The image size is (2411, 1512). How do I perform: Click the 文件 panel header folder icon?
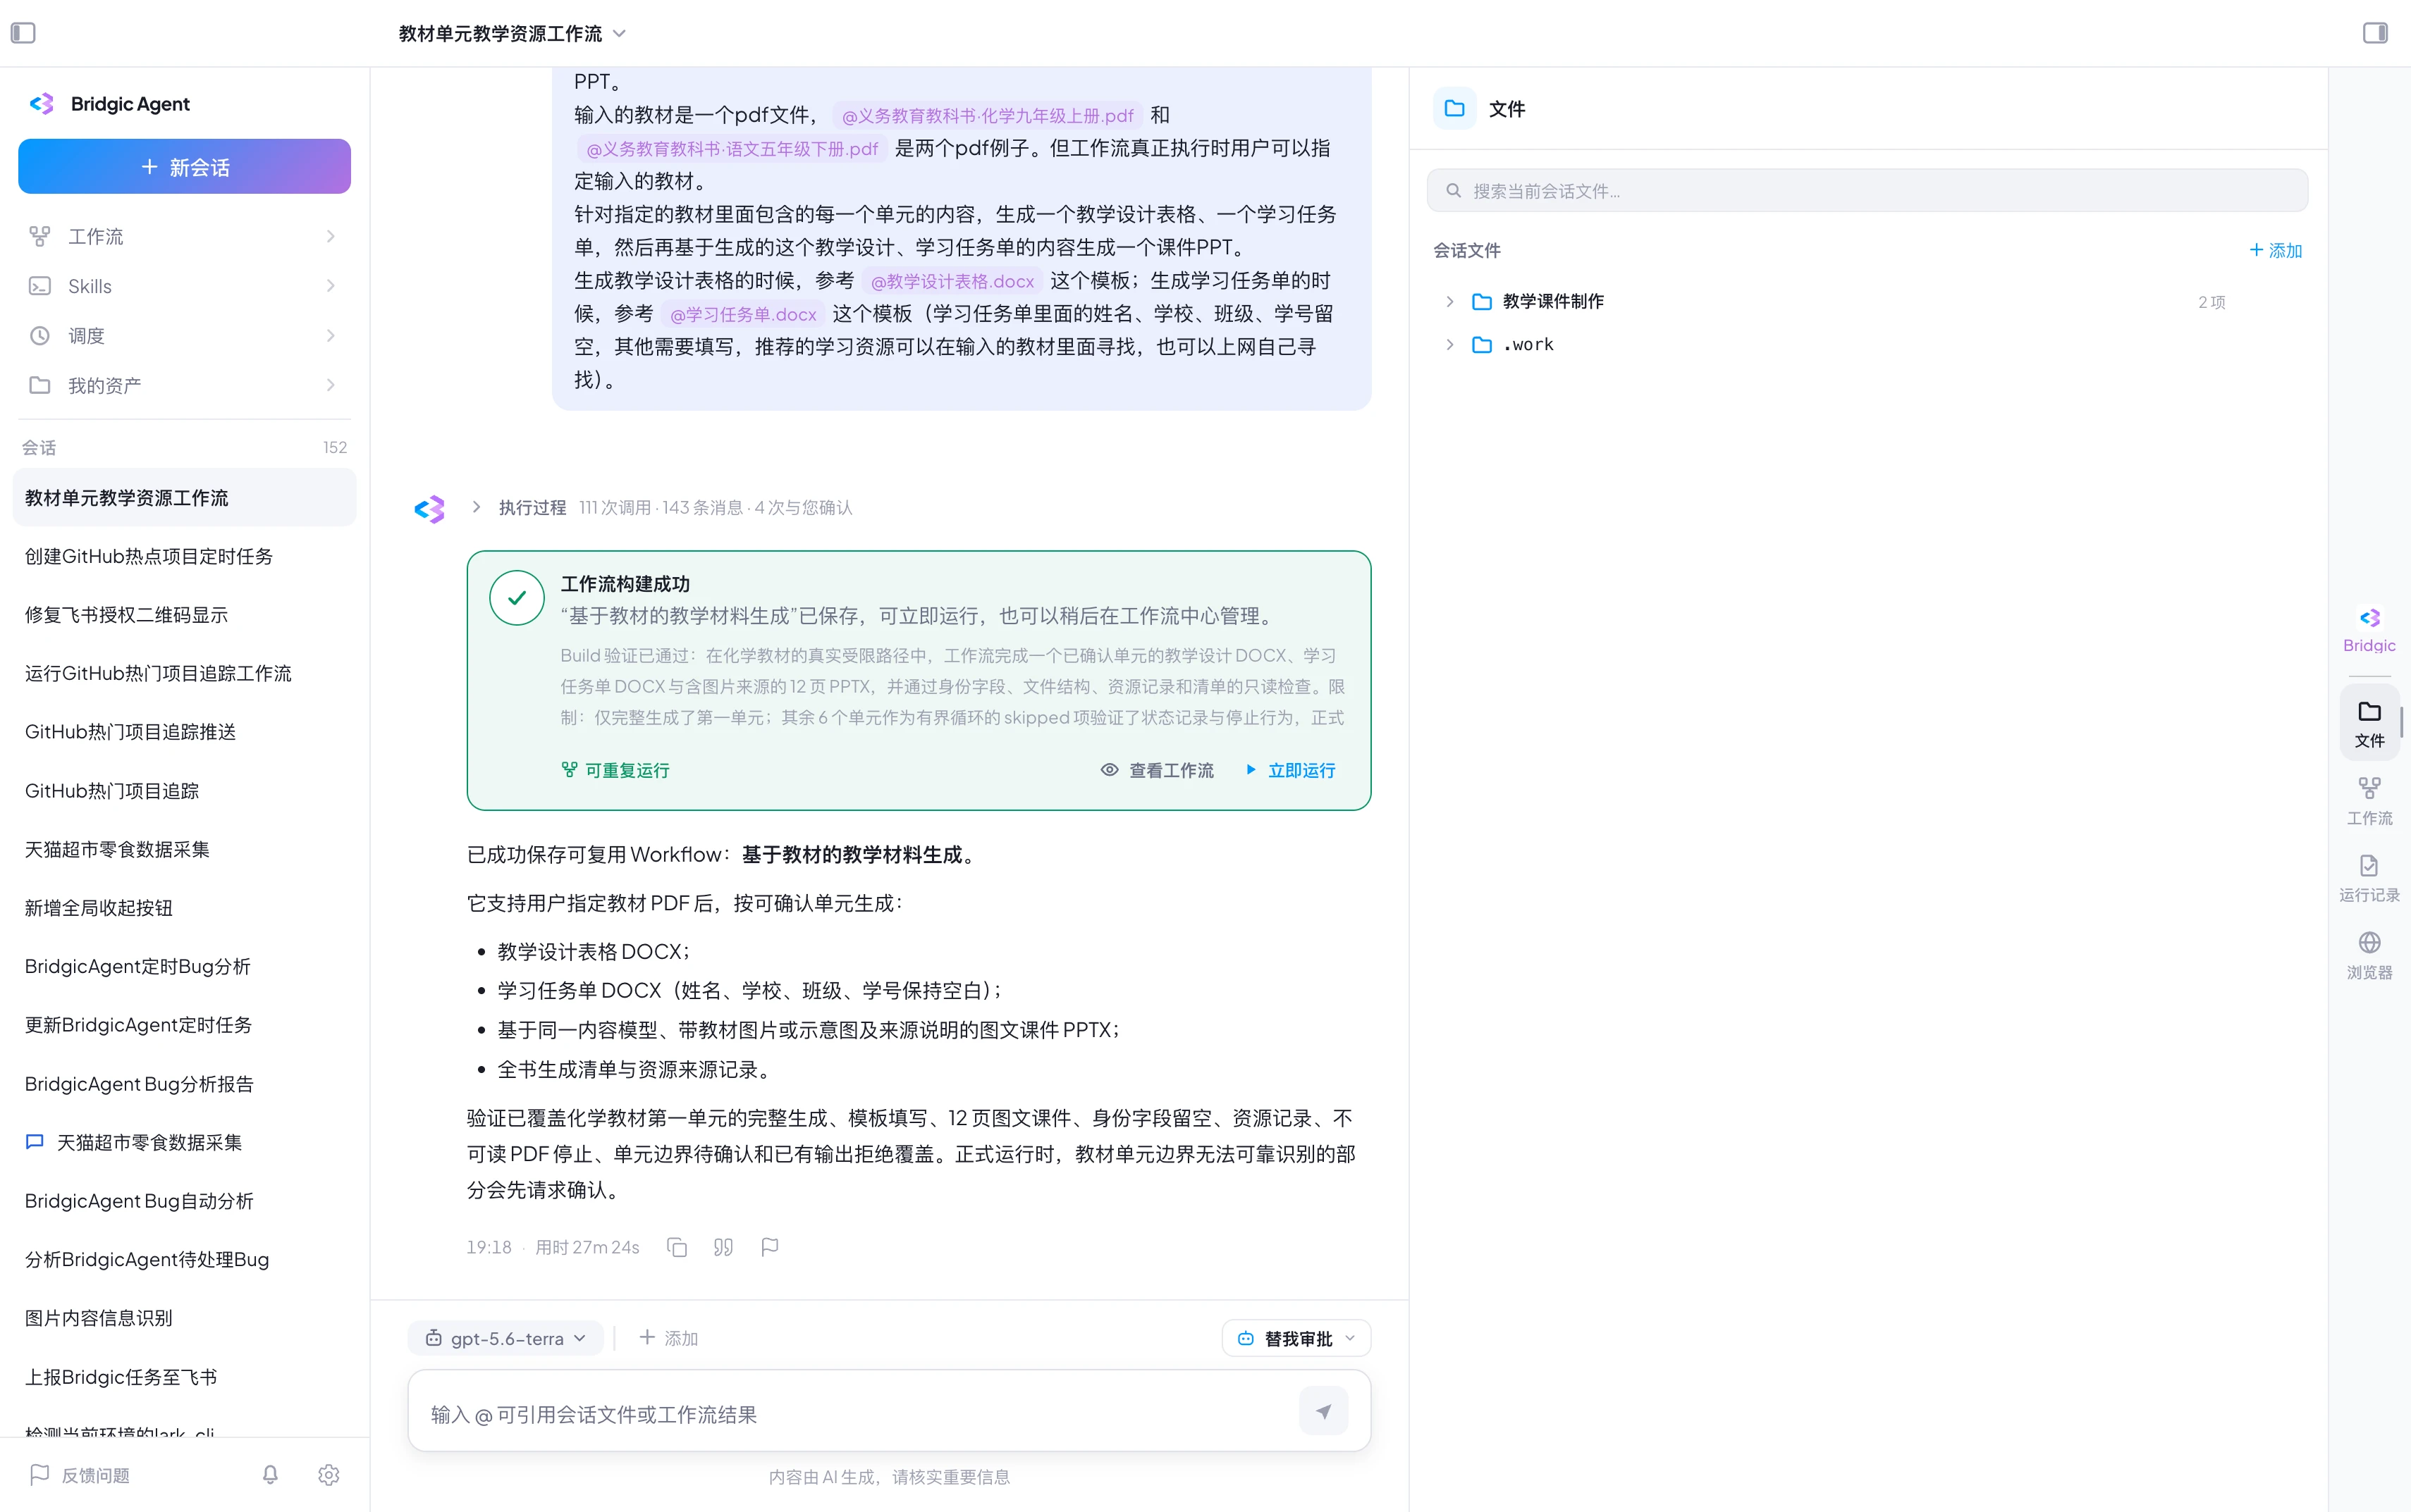pos(1454,108)
